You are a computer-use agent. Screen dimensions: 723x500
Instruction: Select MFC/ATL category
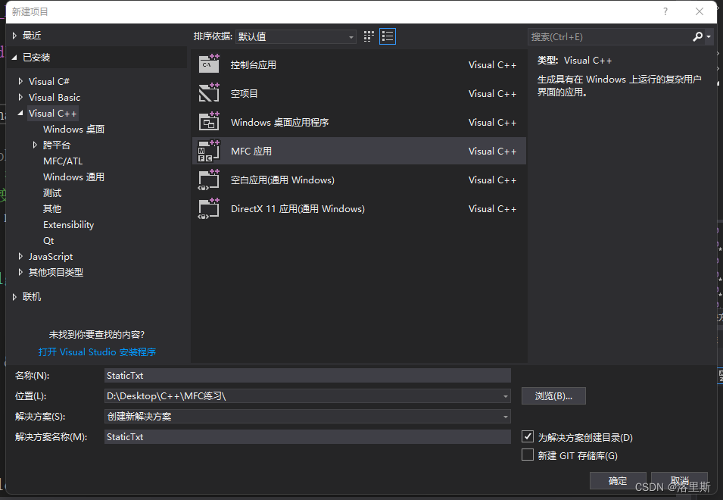tap(63, 161)
